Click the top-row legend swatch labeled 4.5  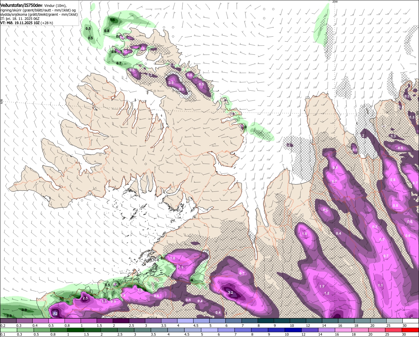click(201, 321)
